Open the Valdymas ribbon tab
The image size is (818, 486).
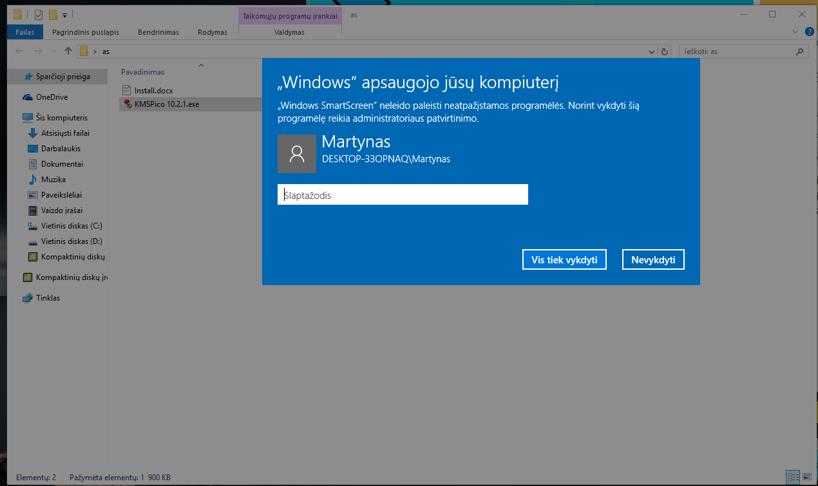[290, 32]
